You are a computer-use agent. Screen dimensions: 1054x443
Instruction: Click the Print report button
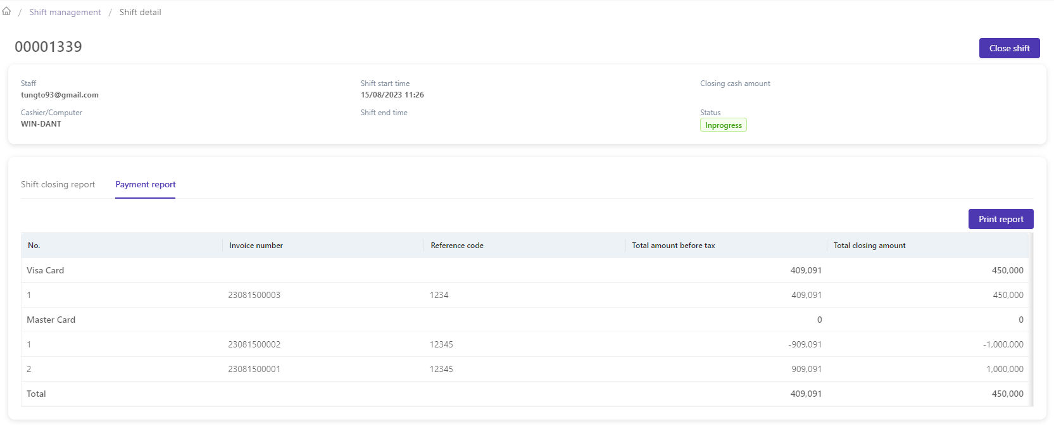coord(1000,219)
